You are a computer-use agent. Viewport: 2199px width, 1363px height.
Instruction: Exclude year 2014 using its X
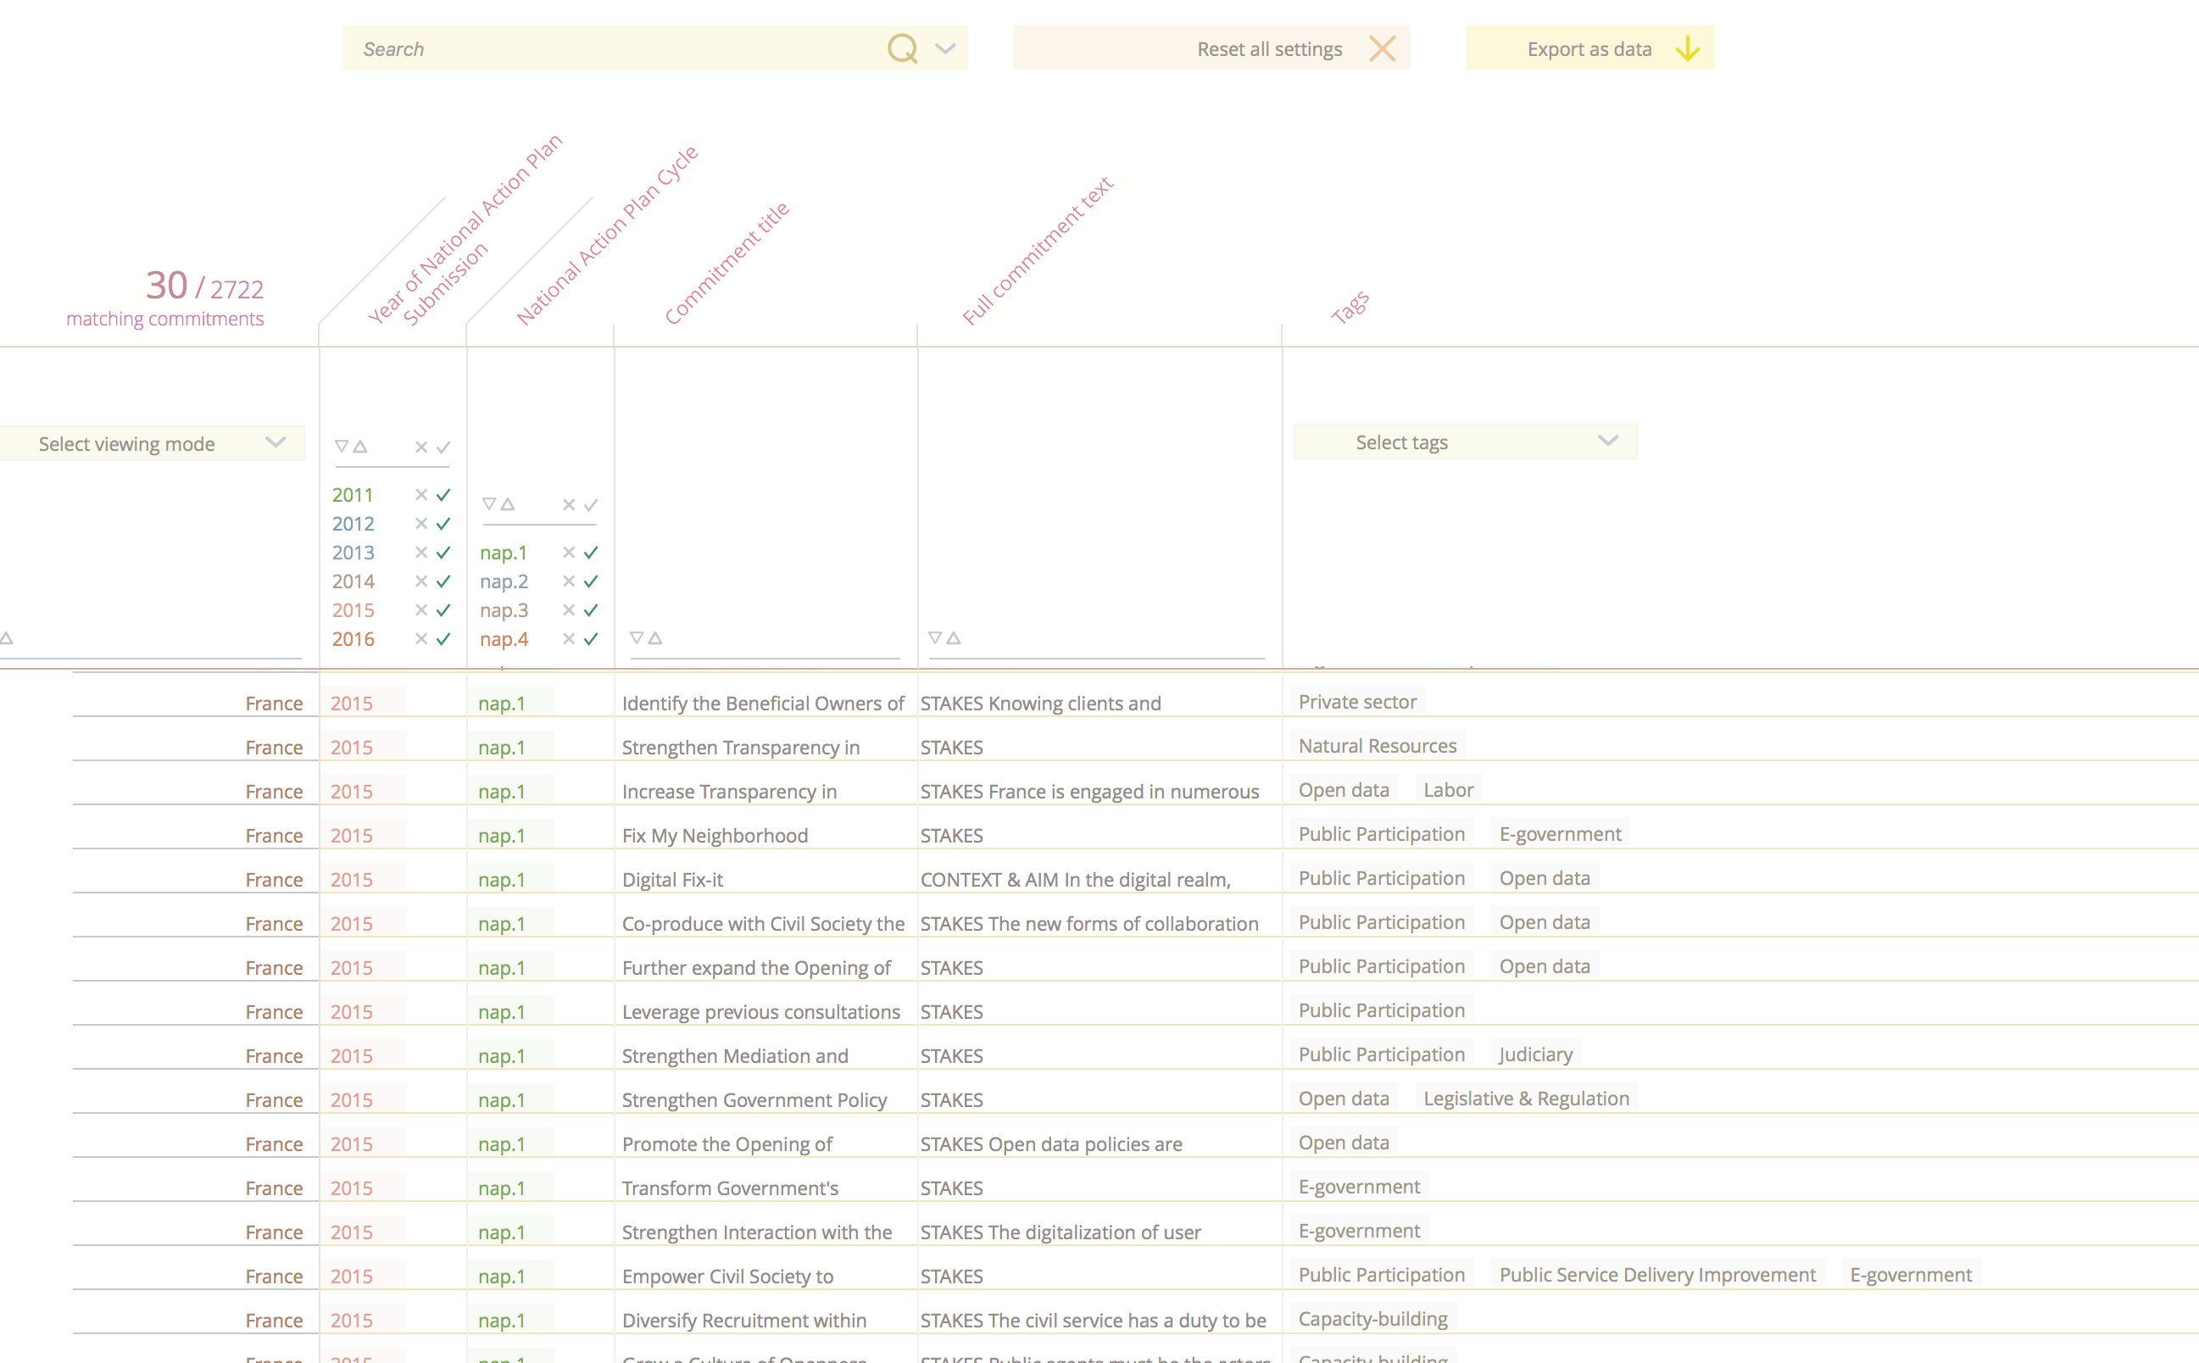click(x=421, y=581)
